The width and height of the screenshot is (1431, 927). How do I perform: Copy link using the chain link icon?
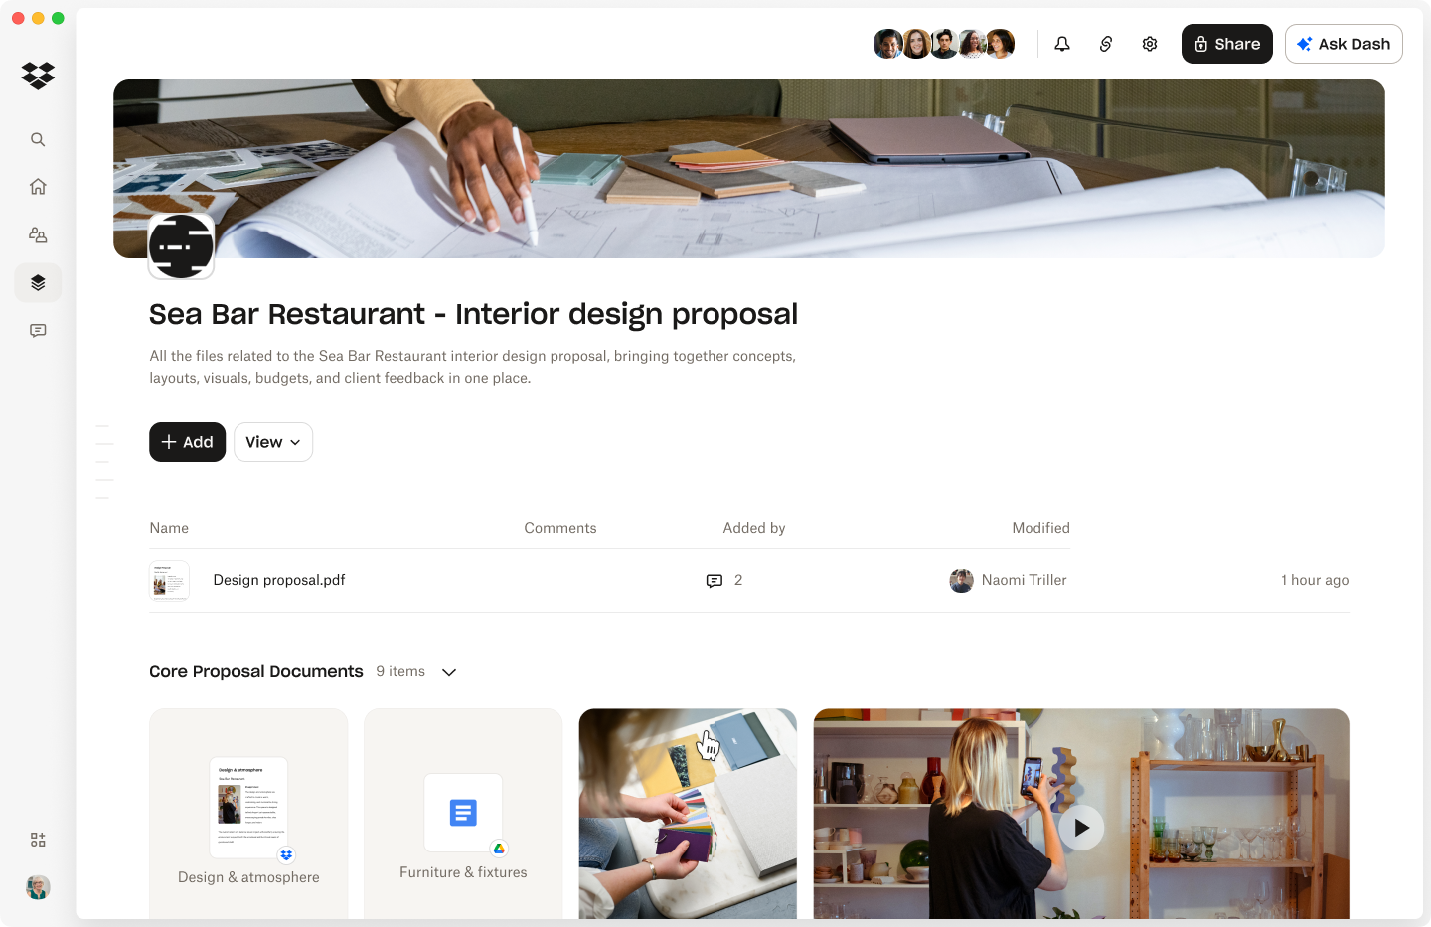pyautogui.click(x=1106, y=44)
